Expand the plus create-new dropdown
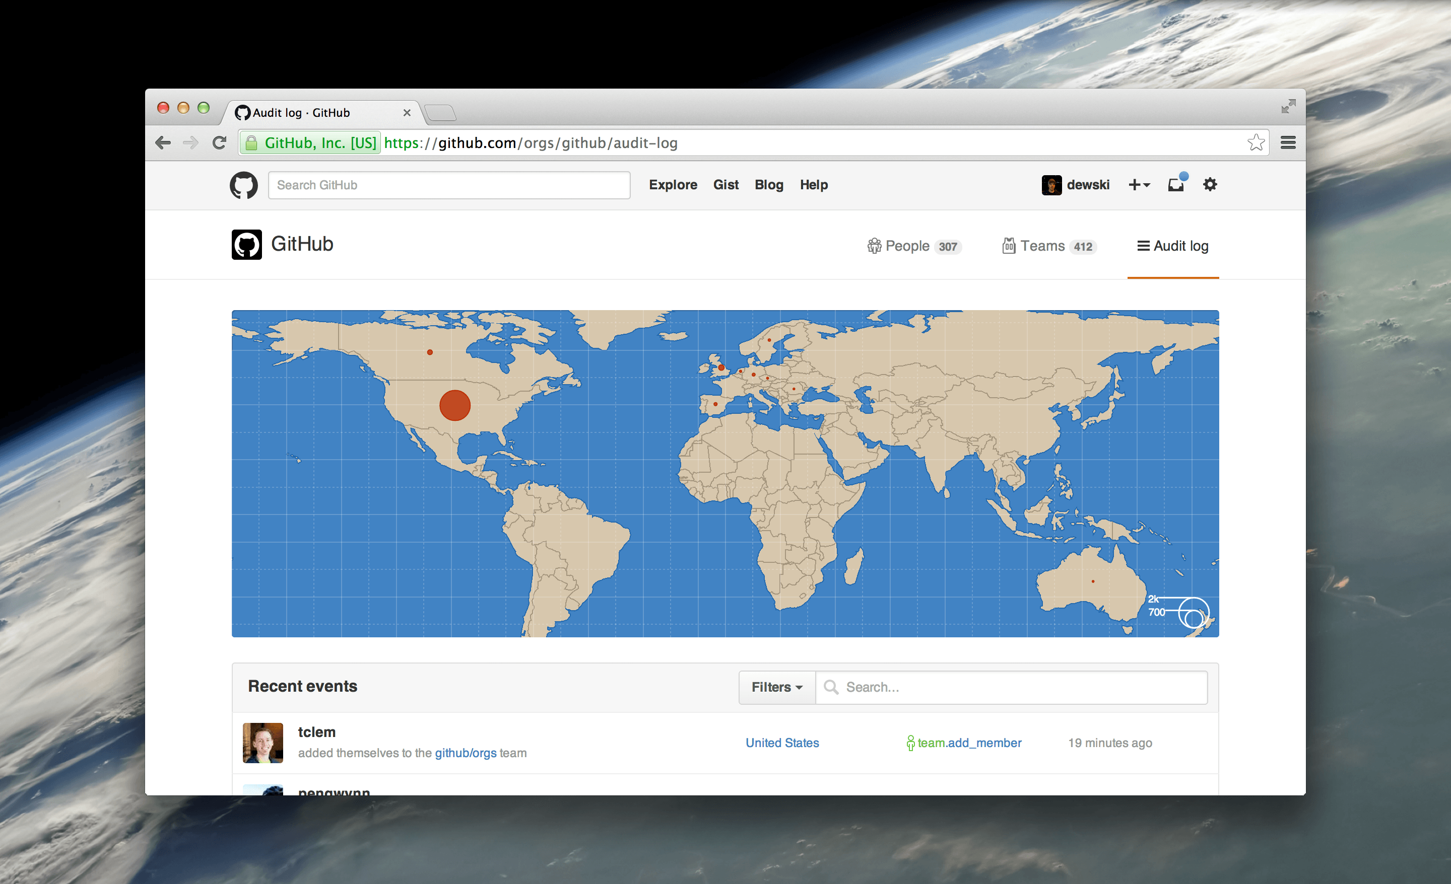This screenshot has height=884, width=1451. pos(1139,185)
